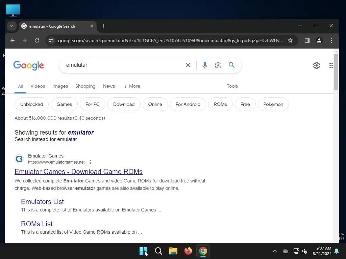Apply the Free filter chip
The height and width of the screenshot is (259, 346).
245,105
